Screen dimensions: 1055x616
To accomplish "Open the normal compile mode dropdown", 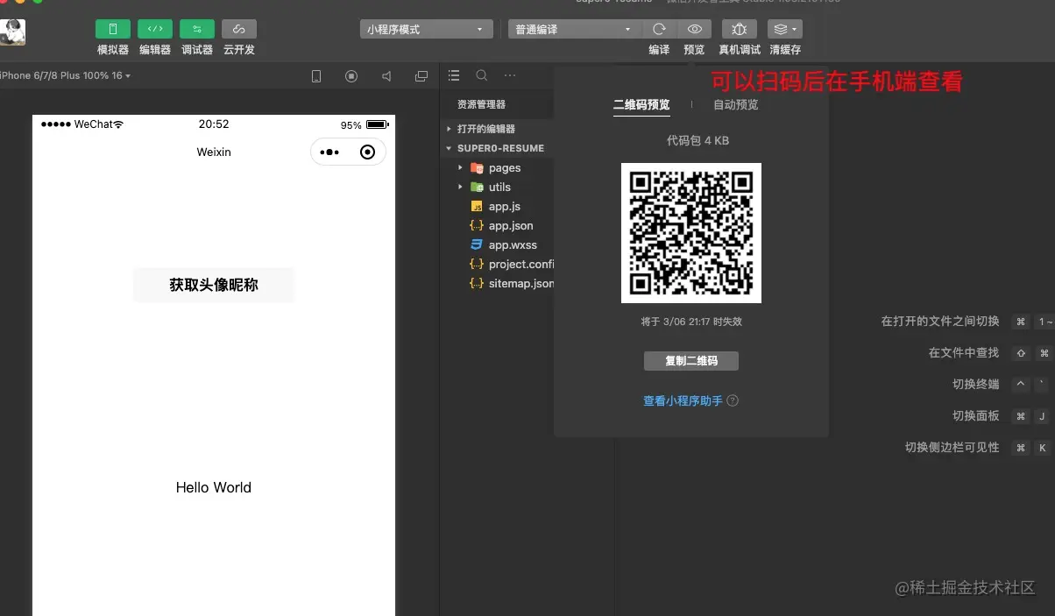I will [574, 29].
